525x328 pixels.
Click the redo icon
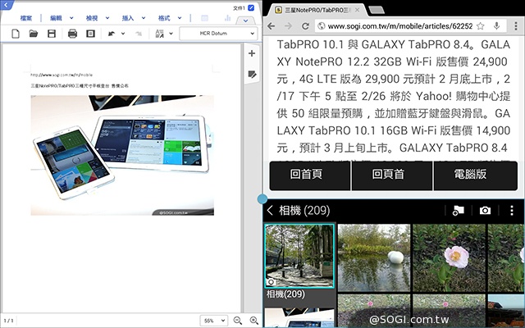[138, 34]
